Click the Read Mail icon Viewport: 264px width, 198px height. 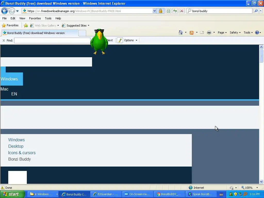click(x=202, y=32)
